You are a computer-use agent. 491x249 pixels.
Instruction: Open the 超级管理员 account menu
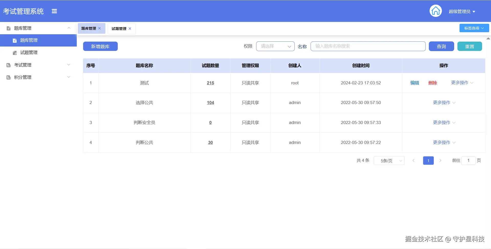(462, 11)
